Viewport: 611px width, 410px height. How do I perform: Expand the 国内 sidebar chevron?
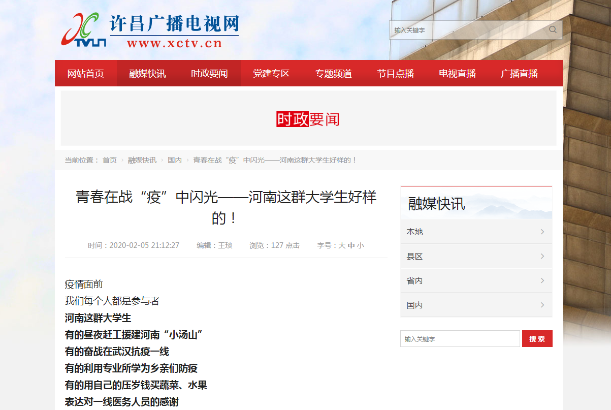542,305
